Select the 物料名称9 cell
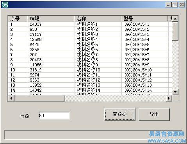Screen dimensions: 187x144 point(98,65)
